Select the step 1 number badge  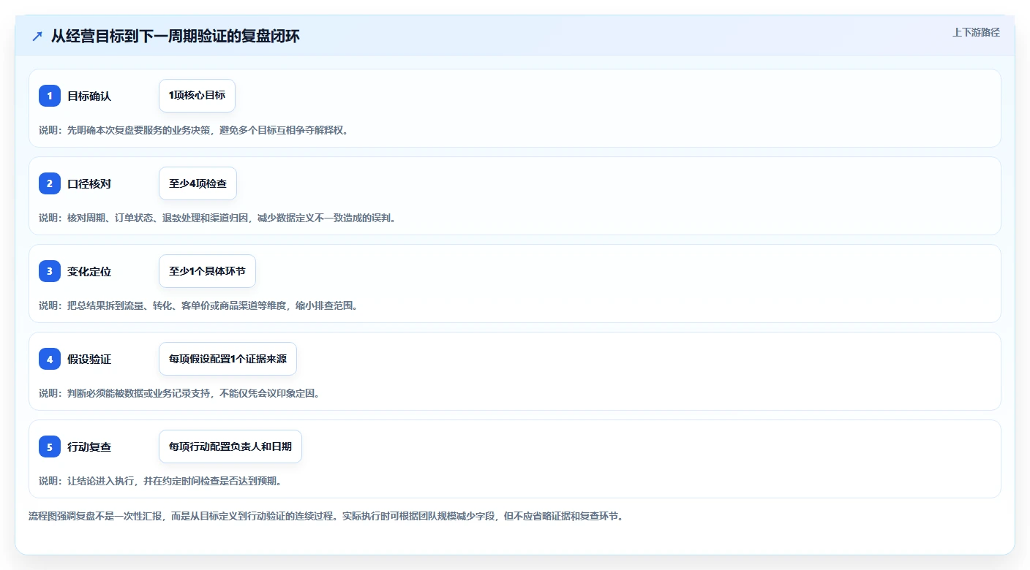[50, 96]
